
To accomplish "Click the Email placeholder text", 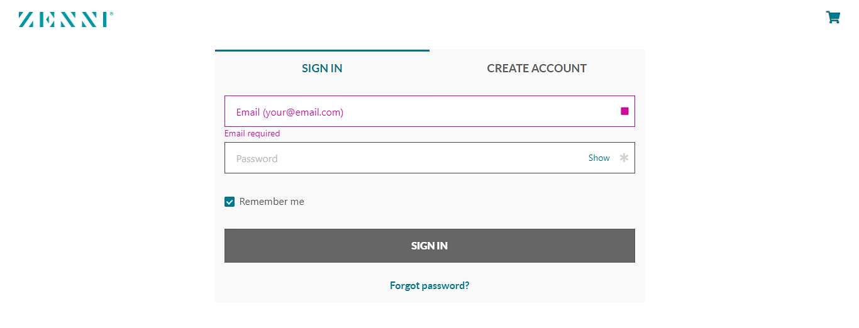I will pyautogui.click(x=290, y=112).
